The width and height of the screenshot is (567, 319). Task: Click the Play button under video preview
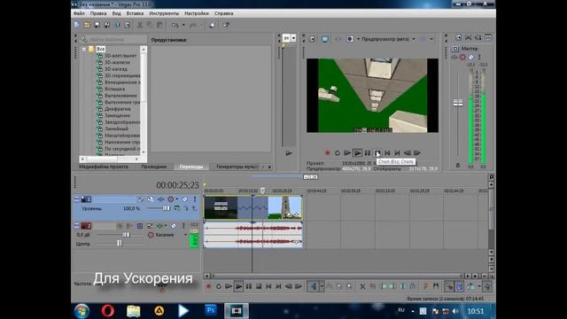click(357, 153)
